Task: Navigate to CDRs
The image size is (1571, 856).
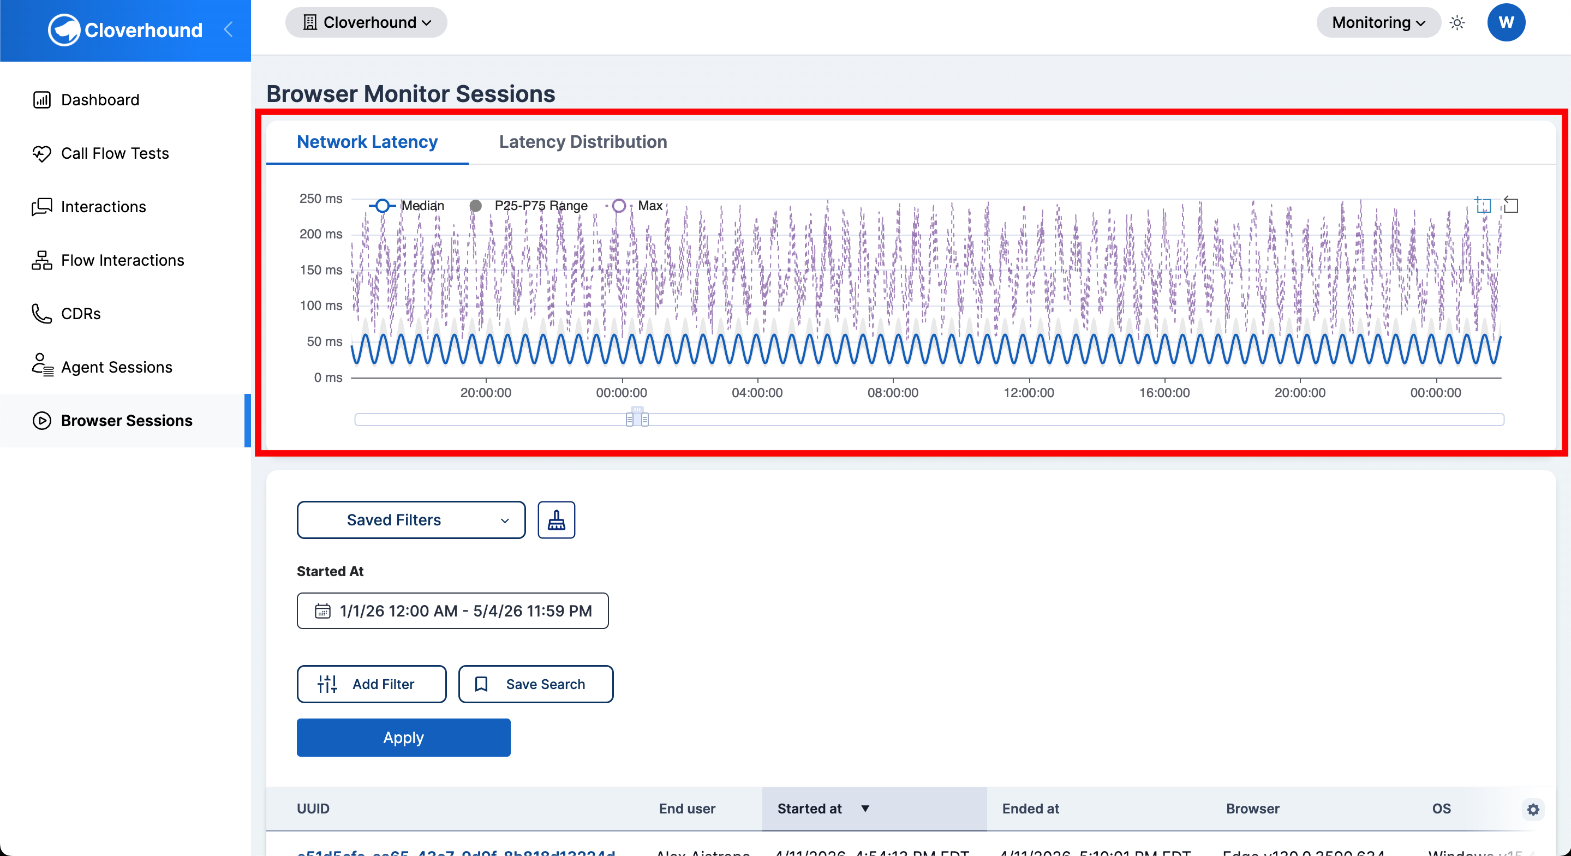Action: (x=125, y=313)
